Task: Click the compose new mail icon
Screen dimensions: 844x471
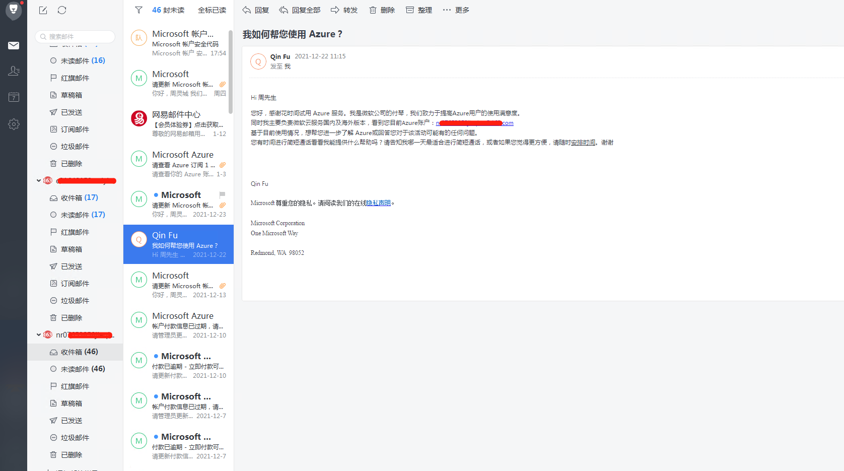Action: coord(43,10)
